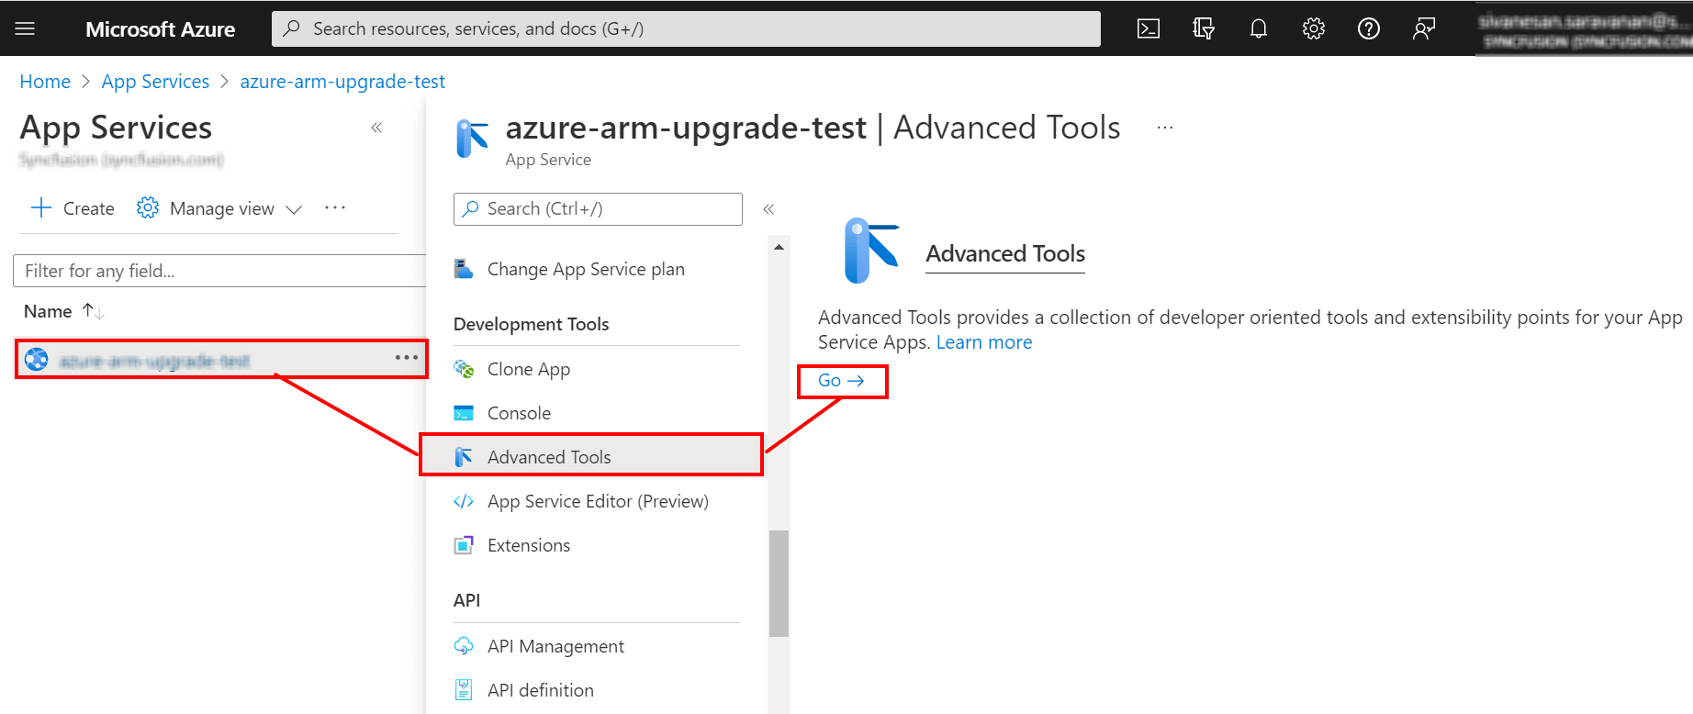Open the Console tool icon
Viewport: 1693px width, 714px height.
(464, 412)
